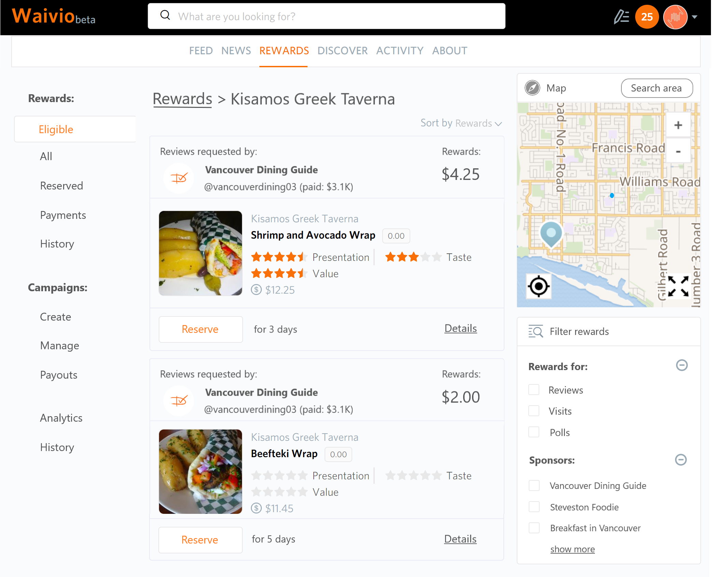Tick the Steveston Foodie sponsor checkbox
713x577 pixels.
pos(534,507)
